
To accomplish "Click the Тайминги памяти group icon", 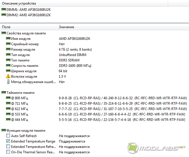I will pos(4,92).
